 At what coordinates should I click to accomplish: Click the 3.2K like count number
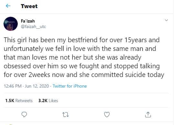(43, 101)
